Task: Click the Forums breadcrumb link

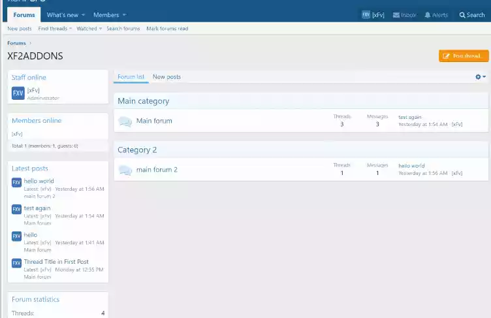Action: [16, 43]
